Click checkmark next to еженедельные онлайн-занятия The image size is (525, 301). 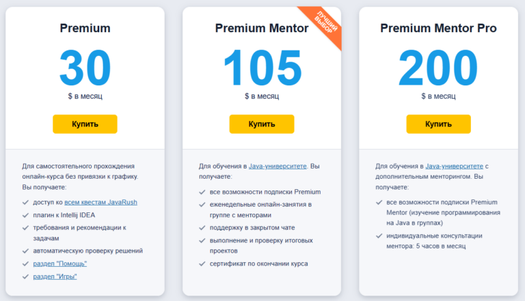(203, 204)
